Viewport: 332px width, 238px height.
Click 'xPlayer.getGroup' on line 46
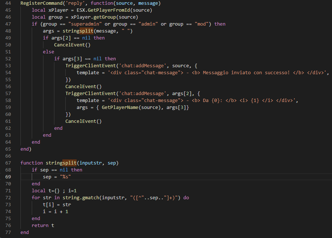pos(93,17)
